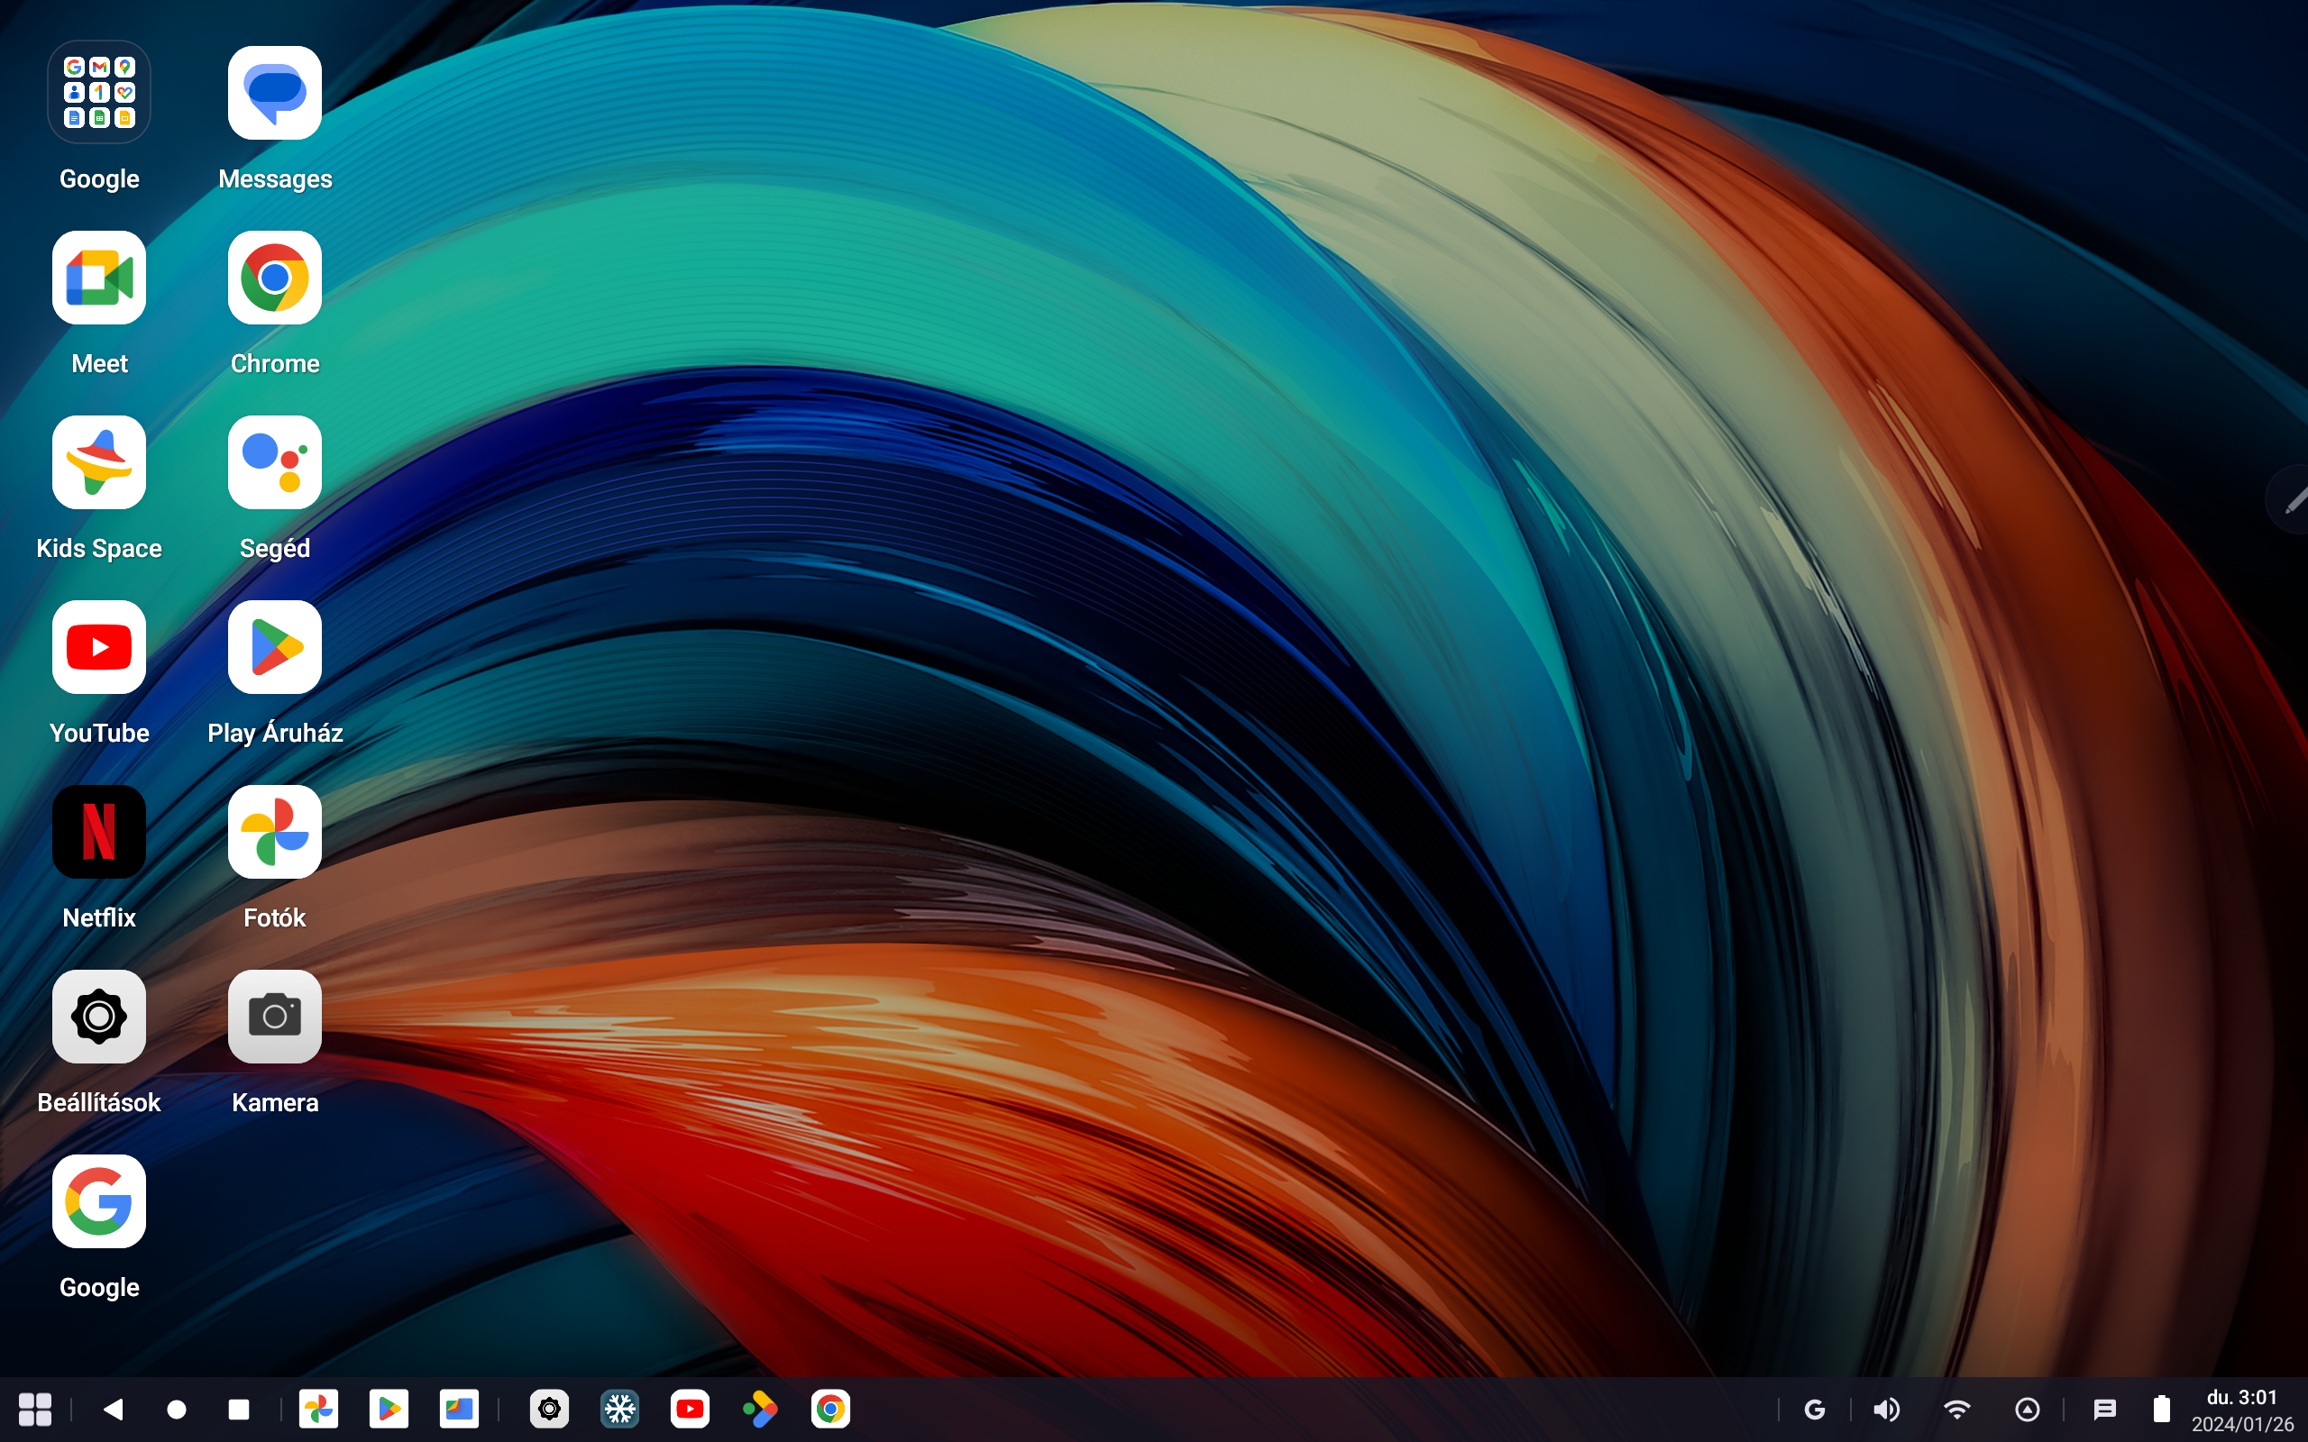Screen dimensions: 2308x1442
Task: Open the Wi-Fi status icon
Action: pyautogui.click(x=1957, y=1410)
